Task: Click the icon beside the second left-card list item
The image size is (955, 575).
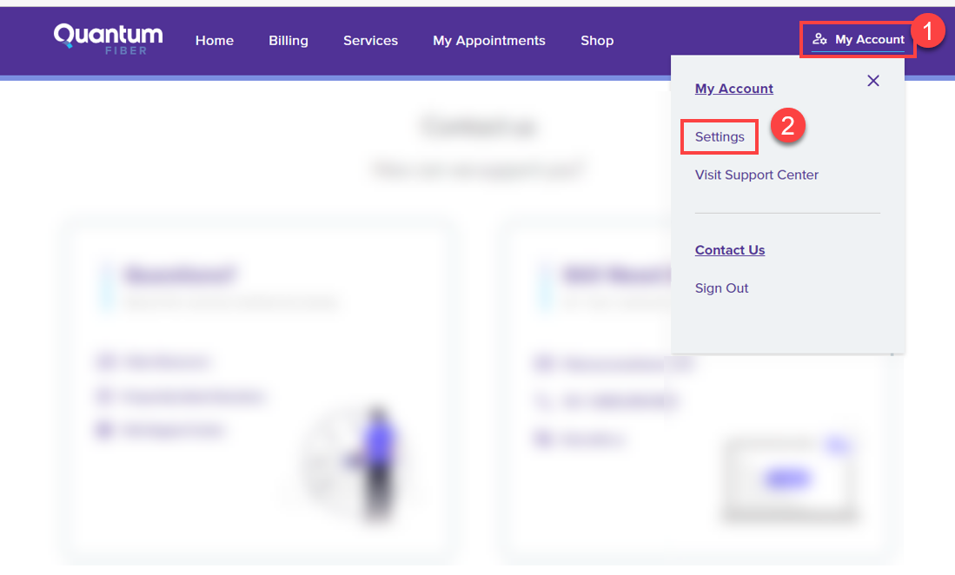Action: click(x=108, y=396)
